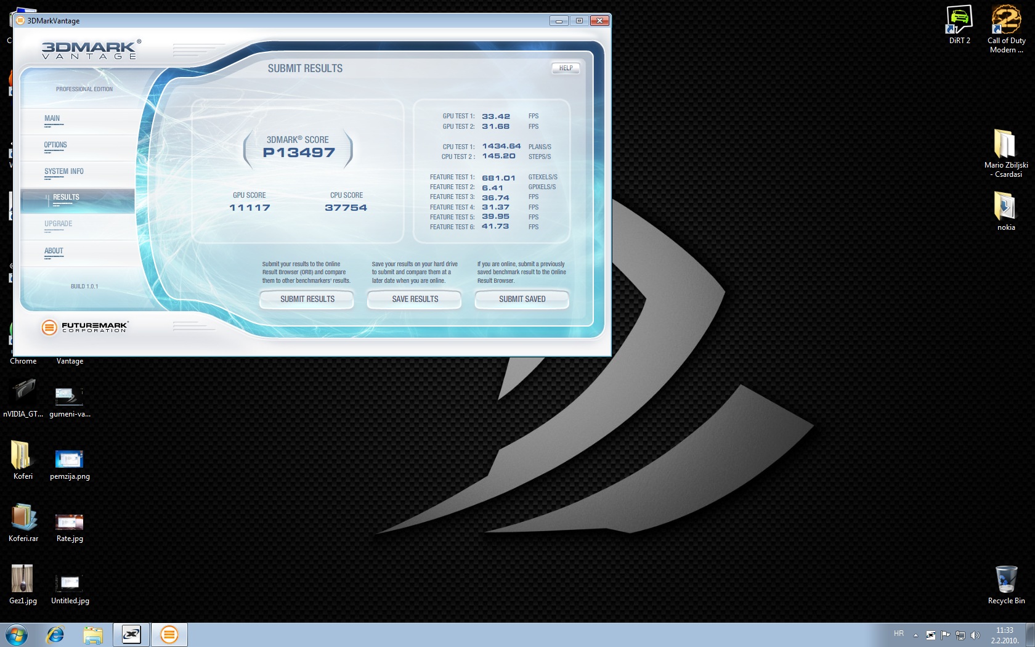Click Feature Test 6 value 41.73

[496, 226]
